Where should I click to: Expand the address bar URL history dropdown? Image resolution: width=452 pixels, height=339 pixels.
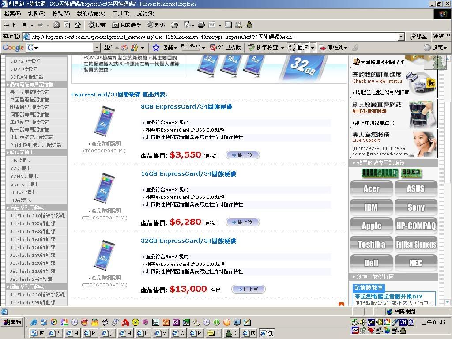coord(401,37)
